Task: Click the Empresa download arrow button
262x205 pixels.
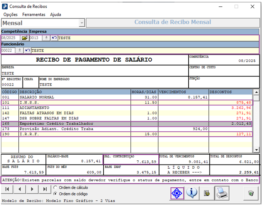Action: pyautogui.click(x=46, y=38)
